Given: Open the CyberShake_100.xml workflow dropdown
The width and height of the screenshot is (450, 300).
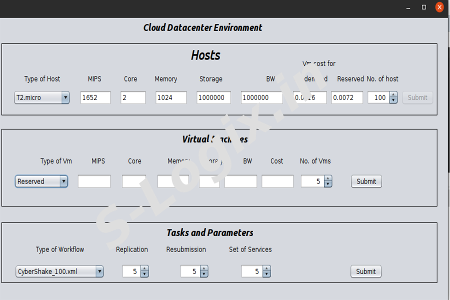Looking at the screenshot, I should tap(59, 271).
